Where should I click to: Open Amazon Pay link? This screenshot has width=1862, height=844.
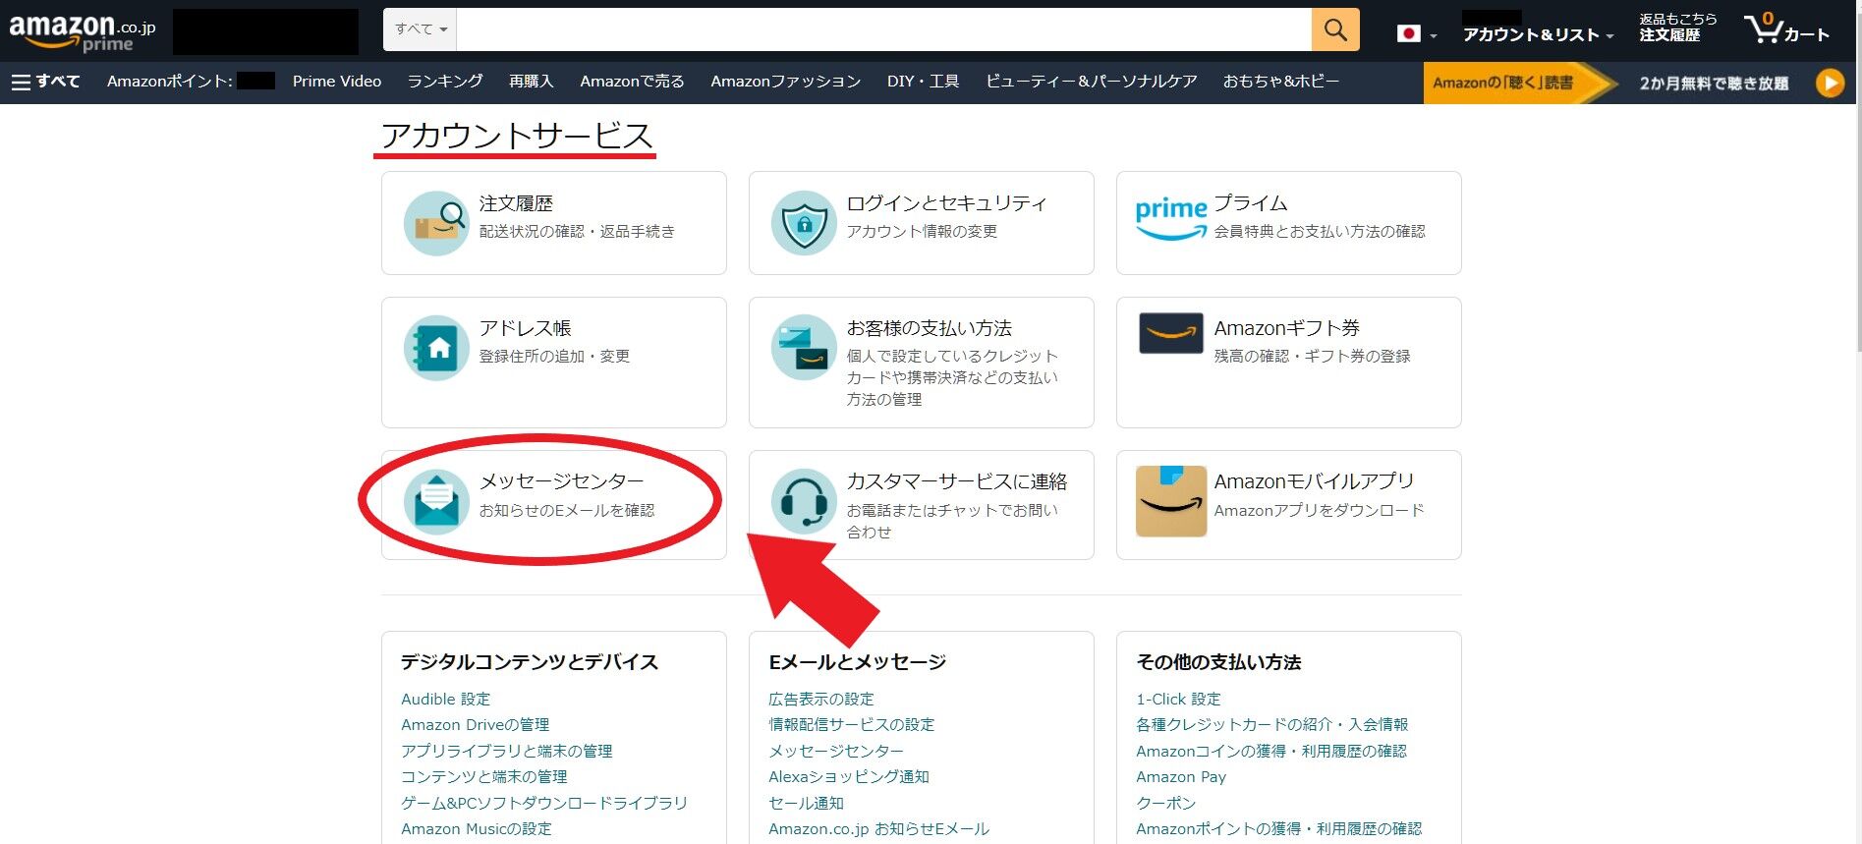[1180, 777]
